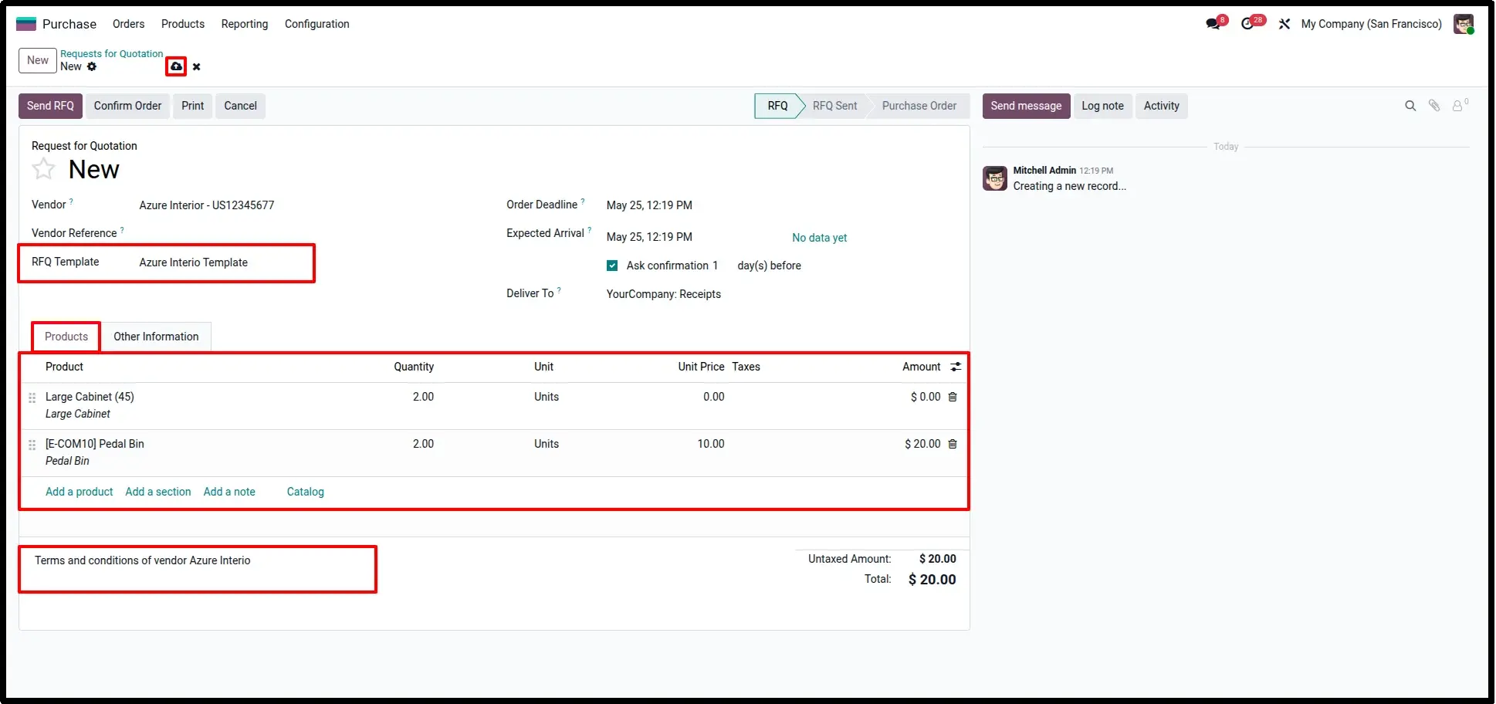Image resolution: width=1496 pixels, height=704 pixels.
Task: Open the conversations chat icon
Action: point(1213,24)
